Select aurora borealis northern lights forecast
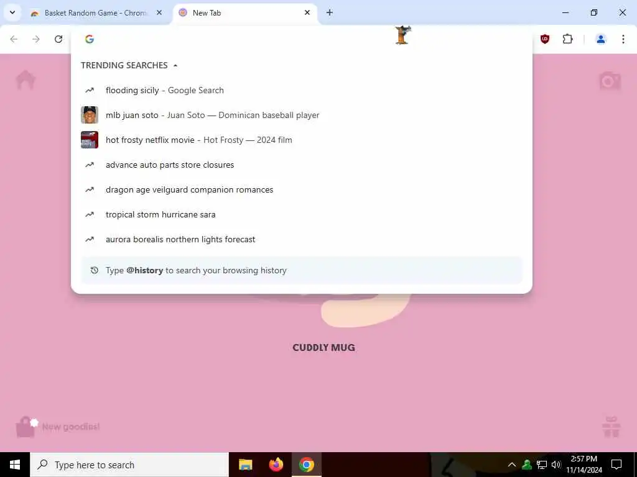This screenshot has width=637, height=477. [302, 239]
